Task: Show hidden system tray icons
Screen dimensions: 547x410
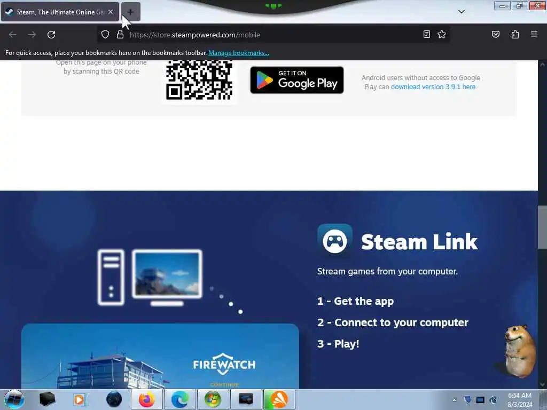Action: click(454, 400)
